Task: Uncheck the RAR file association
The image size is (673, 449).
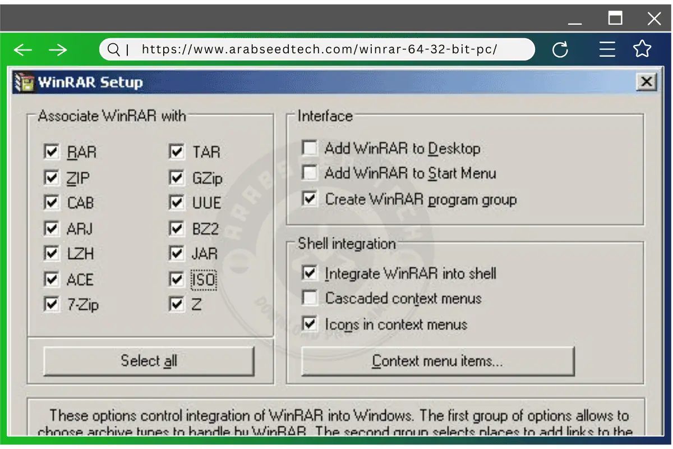Action: 52,151
